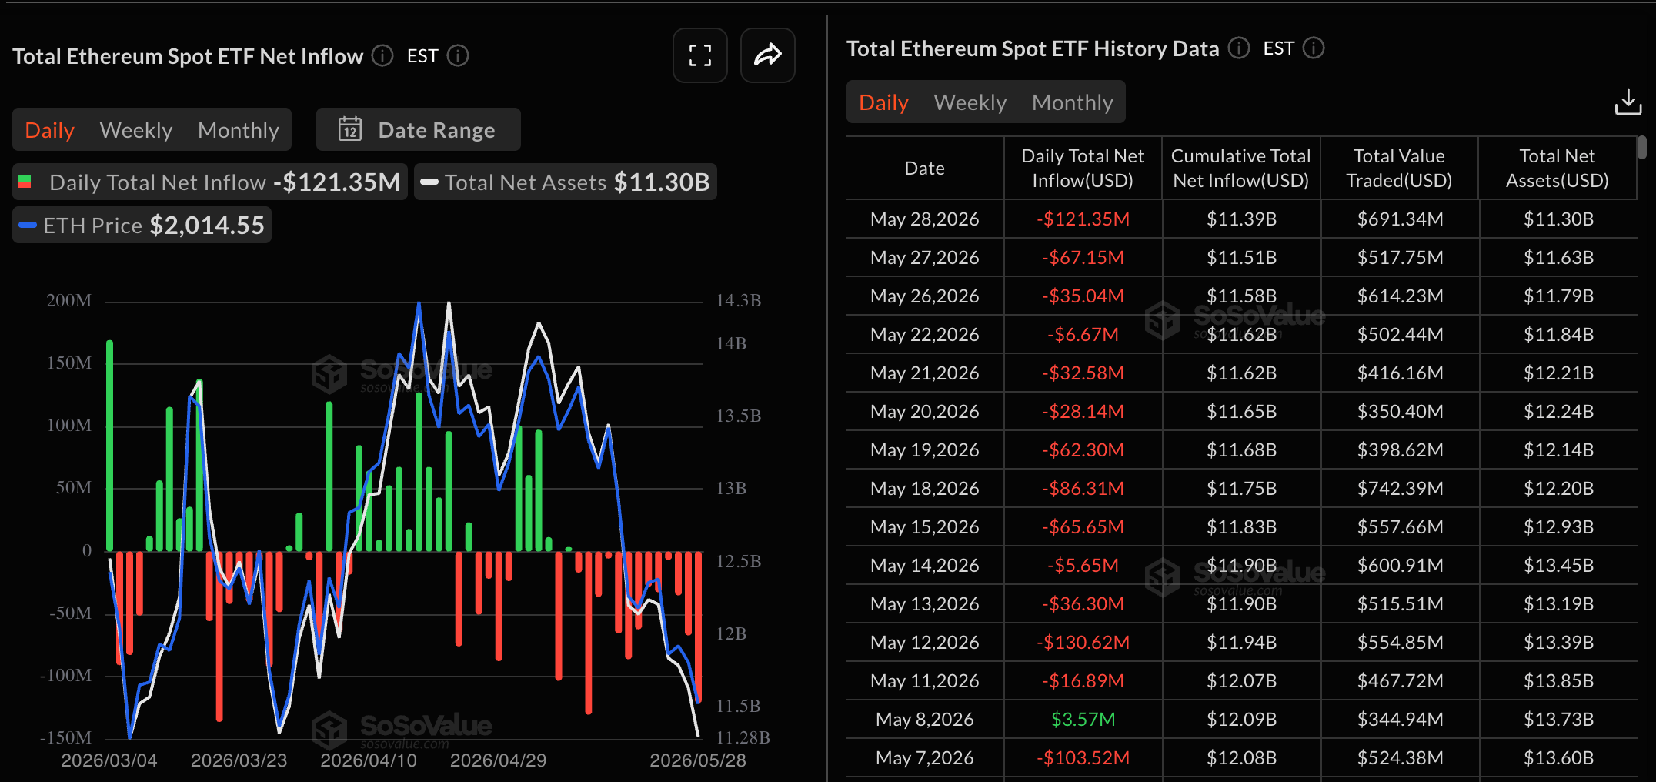The image size is (1656, 782).
Task: Click the May 21,2026 date cell
Action: tap(925, 373)
